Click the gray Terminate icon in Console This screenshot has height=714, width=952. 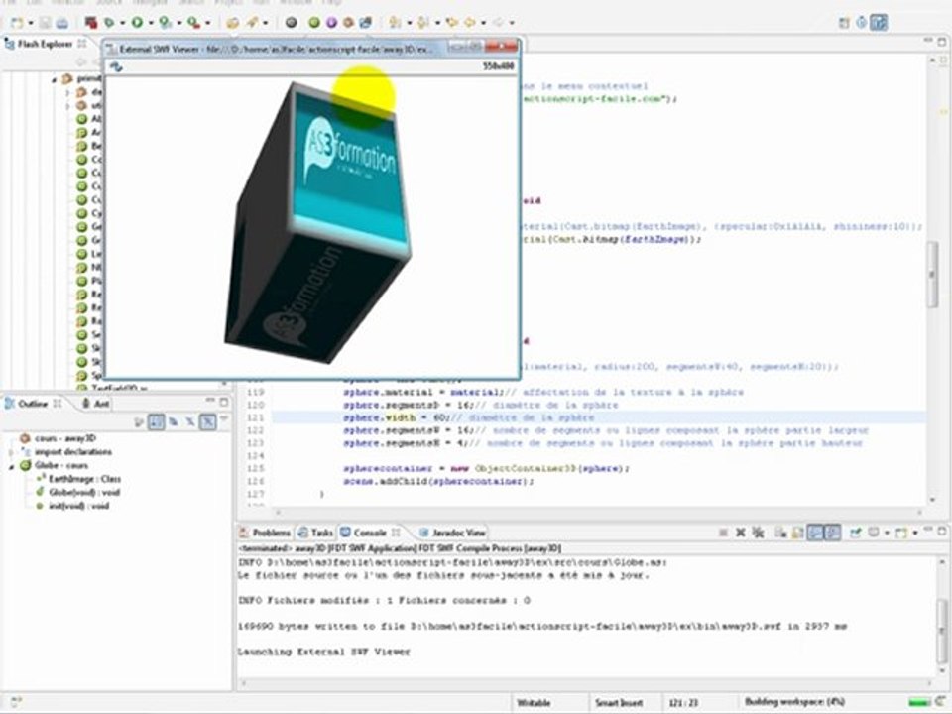point(723,533)
